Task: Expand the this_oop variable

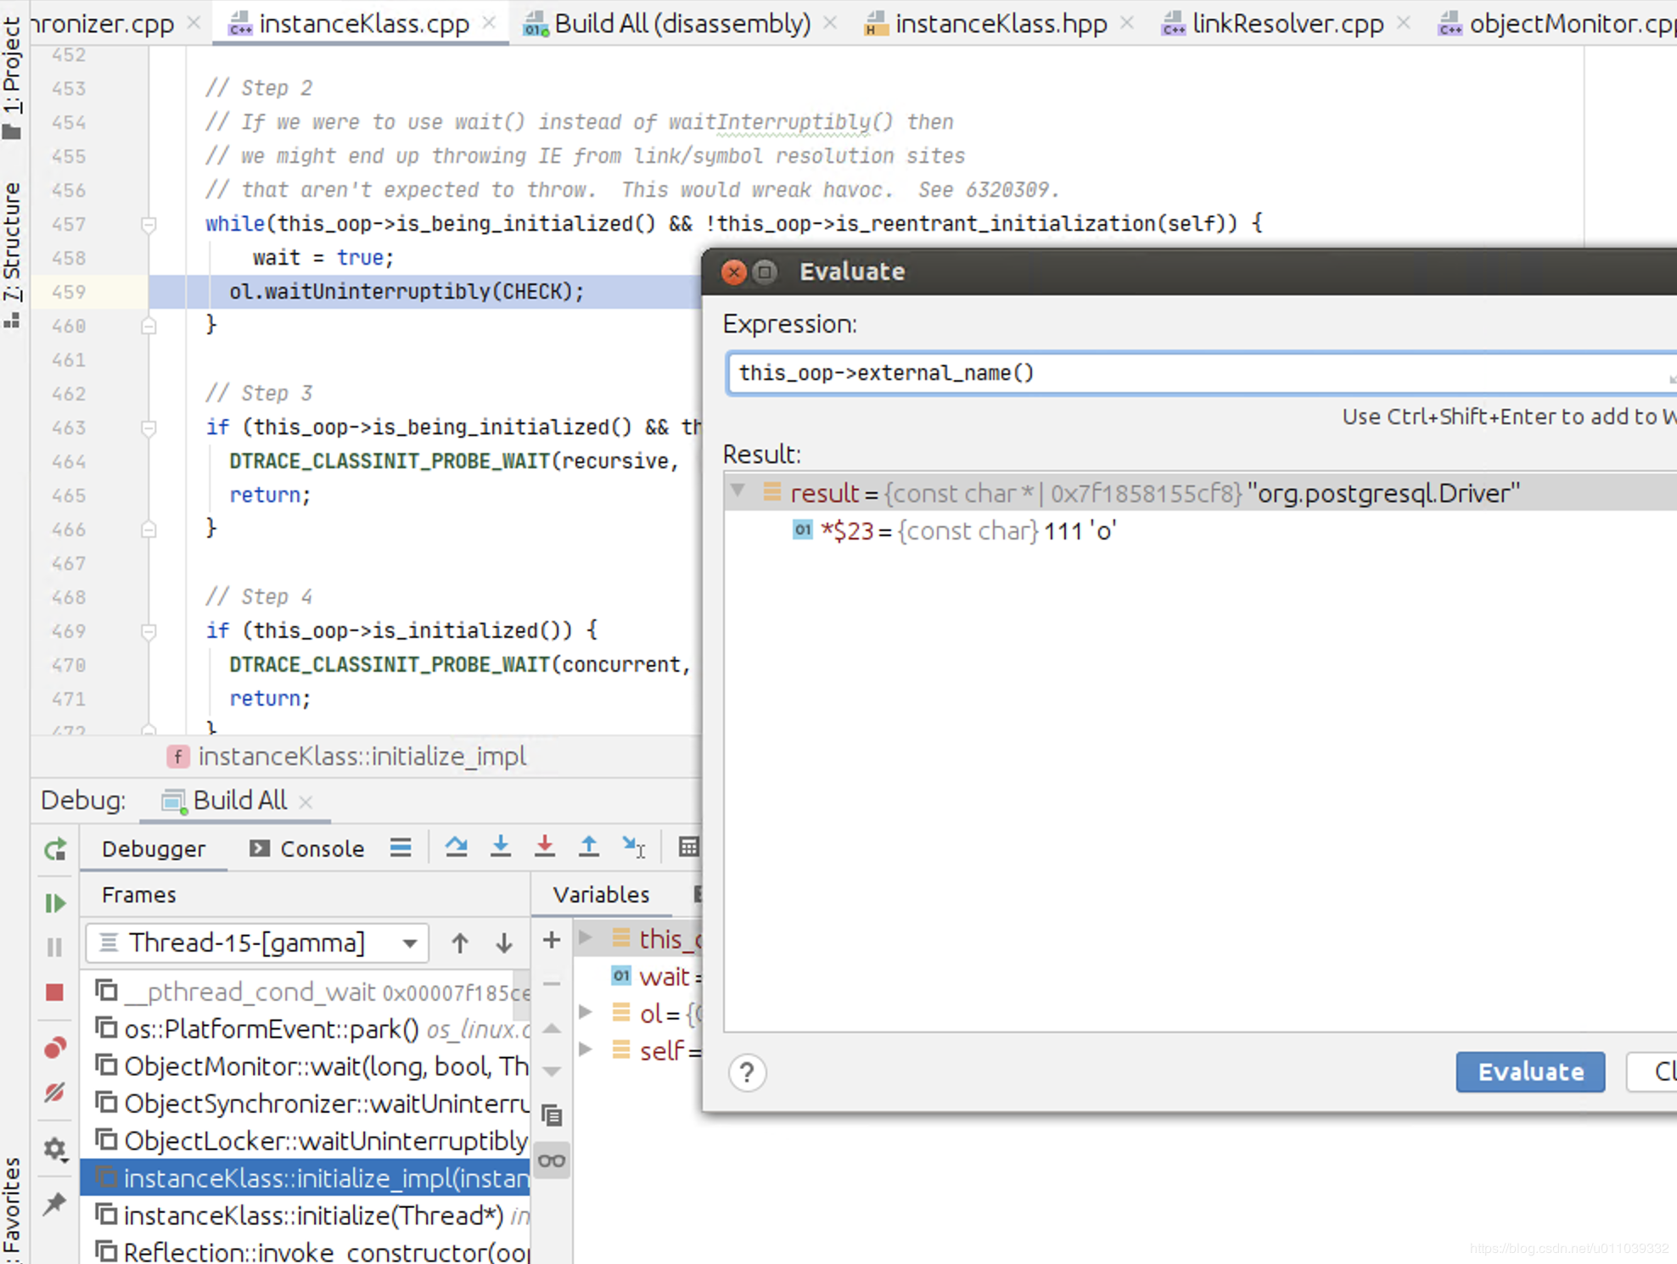Action: (x=586, y=937)
